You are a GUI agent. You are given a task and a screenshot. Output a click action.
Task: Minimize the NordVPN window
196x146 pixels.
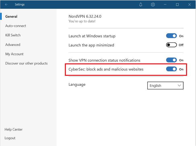point(165,5)
